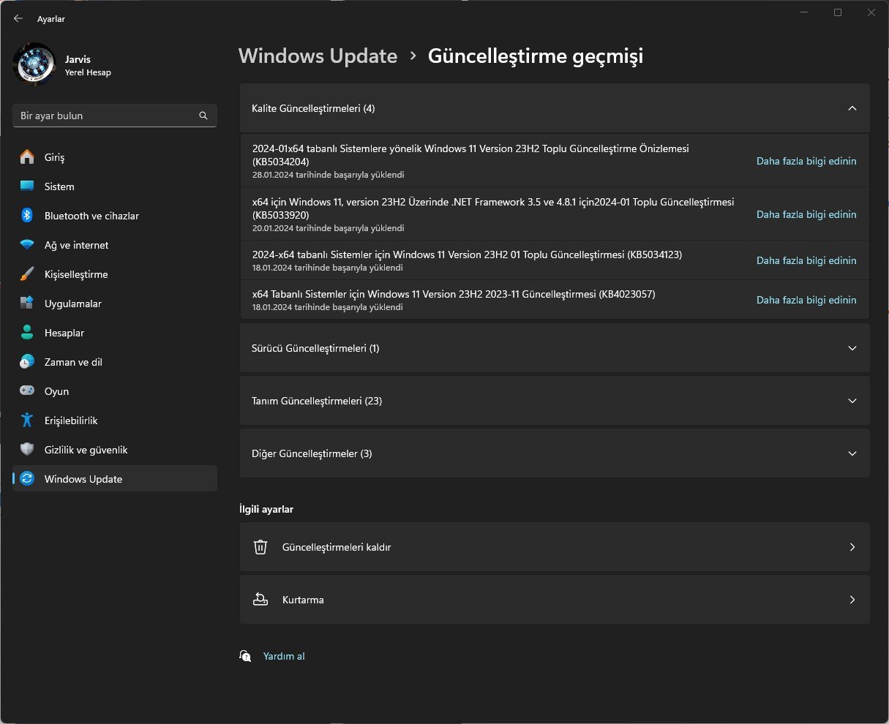Open Kurtarma arrow chevron
Viewport: 889px width, 724px height.
pyautogui.click(x=852, y=600)
